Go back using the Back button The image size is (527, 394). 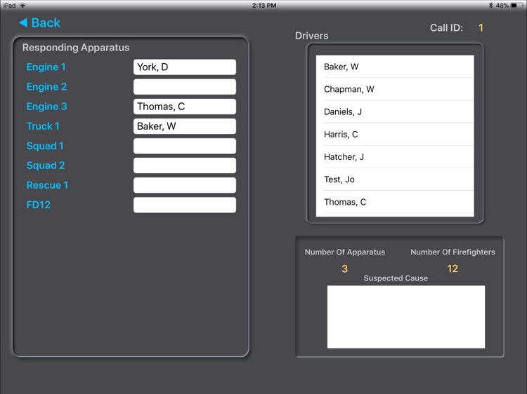point(39,23)
